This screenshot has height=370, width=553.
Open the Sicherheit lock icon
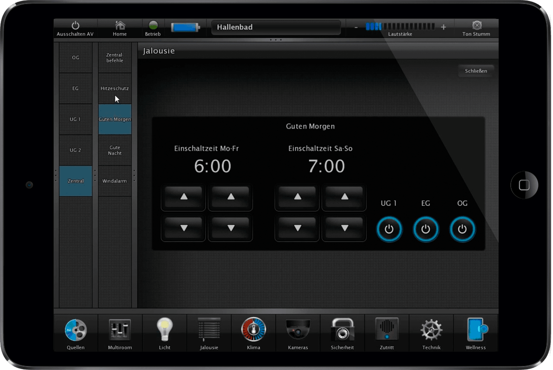[x=342, y=330]
